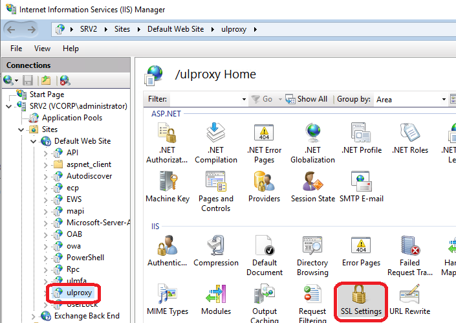The height and width of the screenshot is (323, 456).
Task: Open the Help menu
Action: click(x=71, y=49)
